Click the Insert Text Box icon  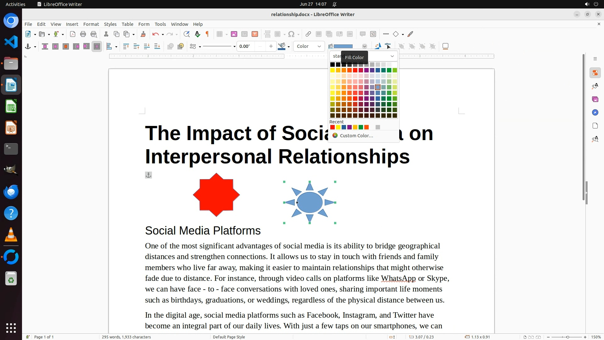coord(255,34)
